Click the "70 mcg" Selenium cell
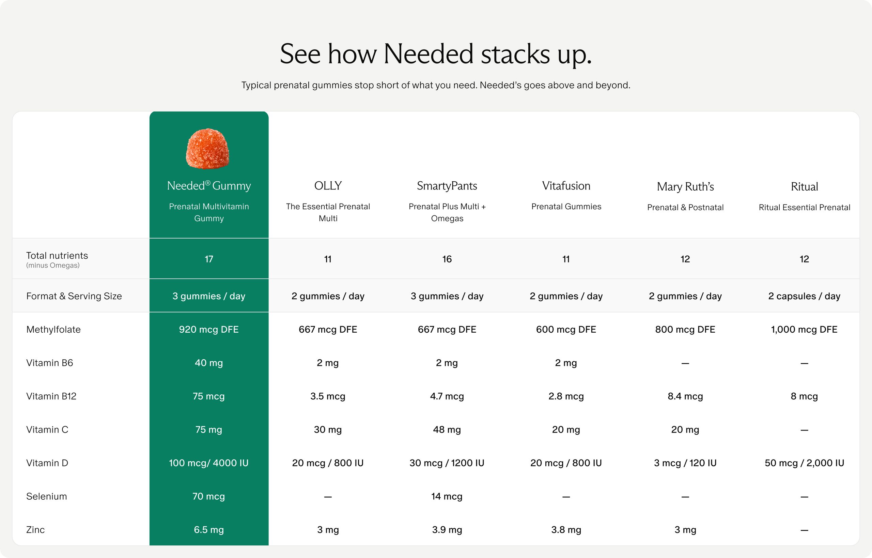Image resolution: width=872 pixels, height=558 pixels. 209,496
